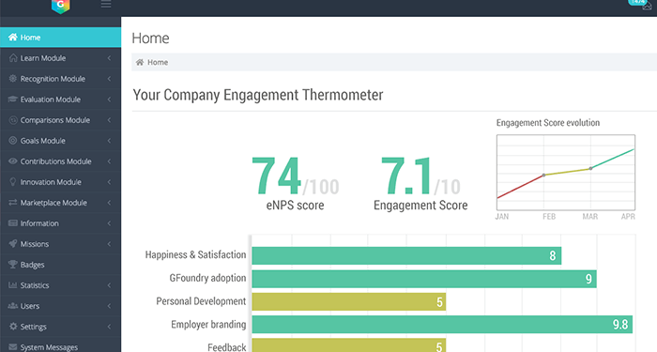Image resolution: width=657 pixels, height=352 pixels.
Task: Click the System Messages envelope icon
Action: tap(13, 347)
